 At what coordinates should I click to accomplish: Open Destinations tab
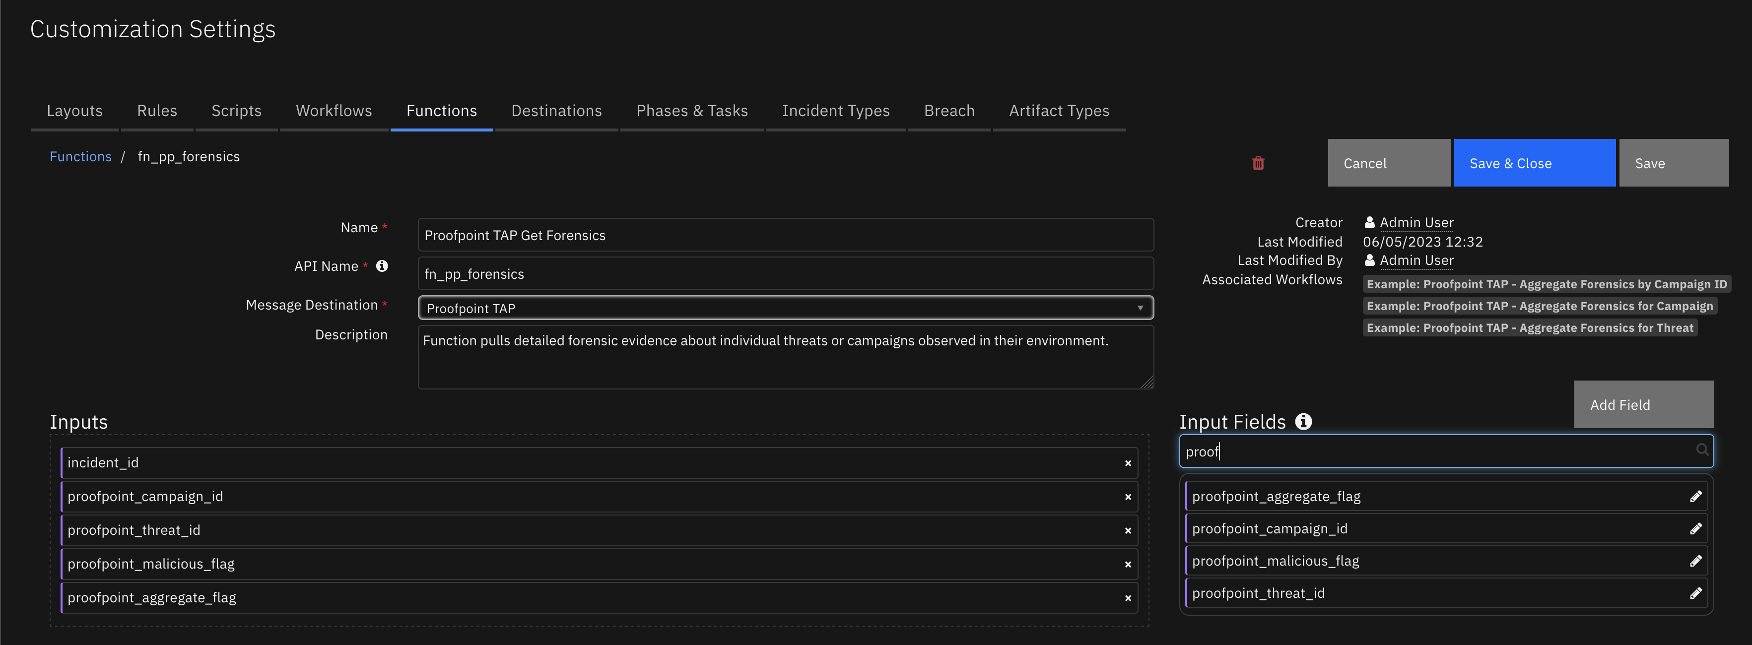coord(556,111)
